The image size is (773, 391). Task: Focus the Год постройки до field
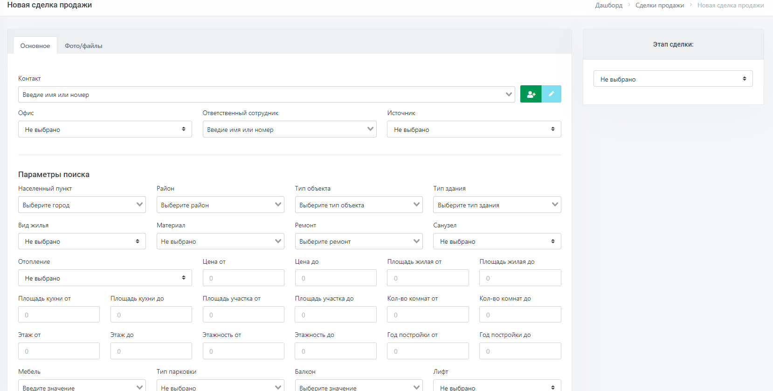click(x=520, y=351)
